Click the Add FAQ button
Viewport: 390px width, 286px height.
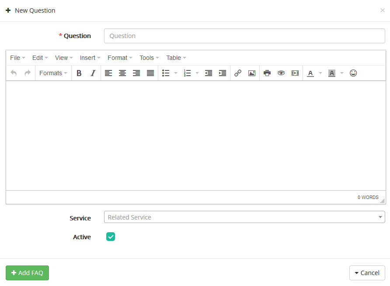tap(28, 273)
